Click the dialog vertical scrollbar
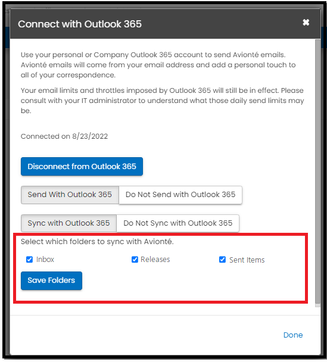This screenshot has width=327, height=362. coord(317,171)
